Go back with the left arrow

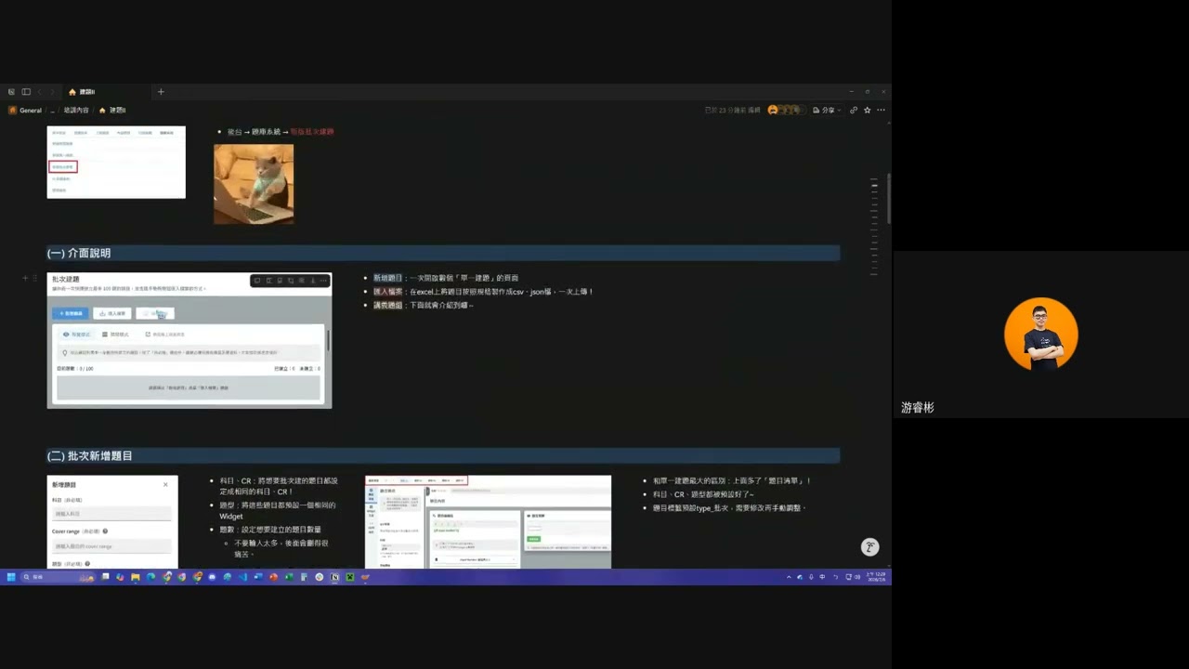(39, 92)
